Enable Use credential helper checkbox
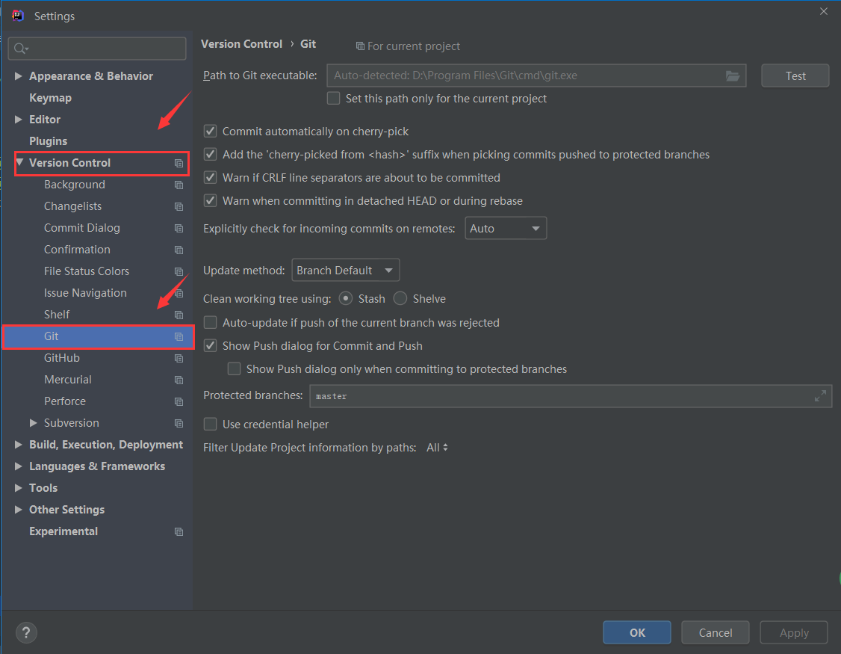The height and width of the screenshot is (654, 841). [211, 425]
